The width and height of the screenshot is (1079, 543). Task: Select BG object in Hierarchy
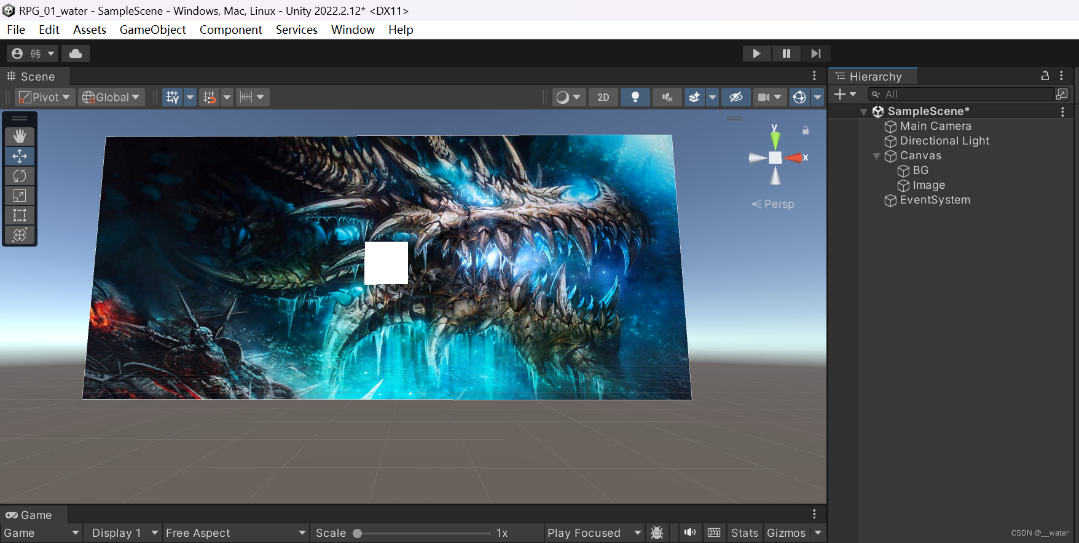(x=913, y=170)
